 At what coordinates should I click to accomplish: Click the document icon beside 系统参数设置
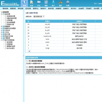[x=6, y=16]
